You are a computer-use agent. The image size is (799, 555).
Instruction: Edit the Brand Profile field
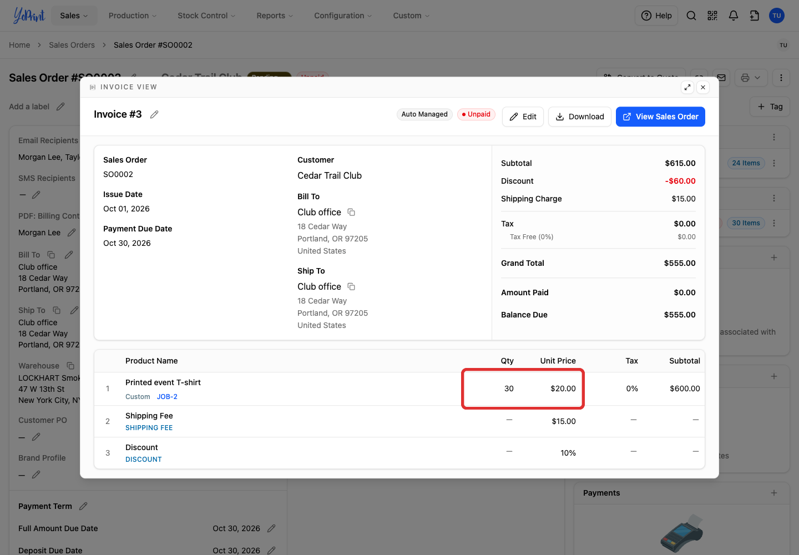click(x=36, y=475)
